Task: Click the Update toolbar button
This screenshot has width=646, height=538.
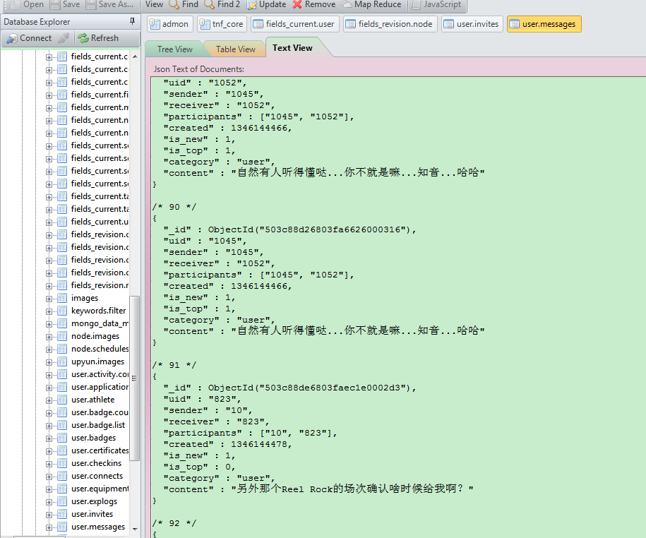Action: coord(266,4)
